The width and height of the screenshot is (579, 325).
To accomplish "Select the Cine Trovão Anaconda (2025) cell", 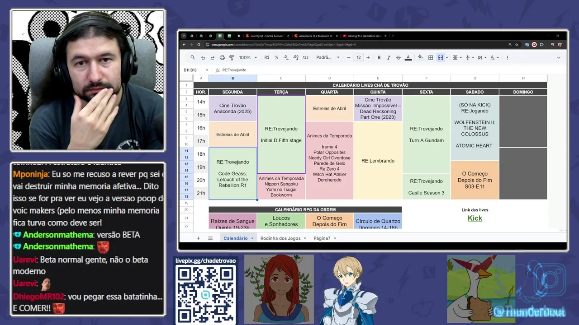I will point(233,108).
